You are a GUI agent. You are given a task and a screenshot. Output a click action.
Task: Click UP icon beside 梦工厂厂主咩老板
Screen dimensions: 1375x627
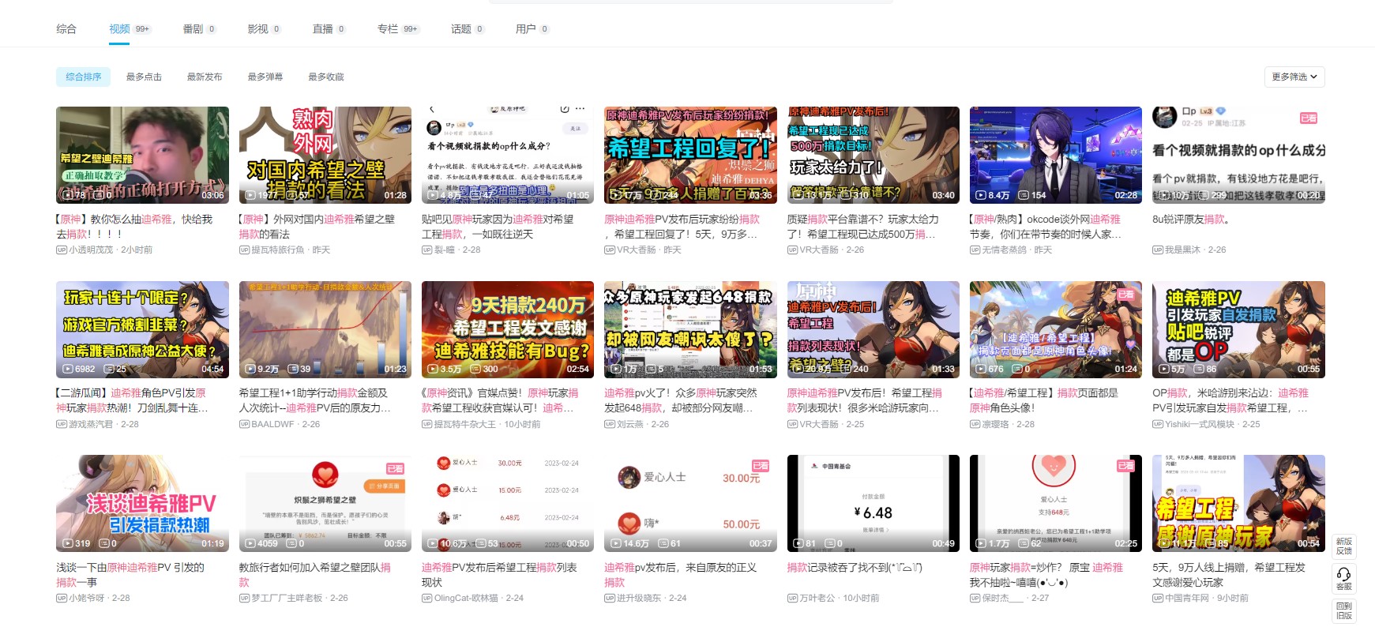(x=244, y=599)
